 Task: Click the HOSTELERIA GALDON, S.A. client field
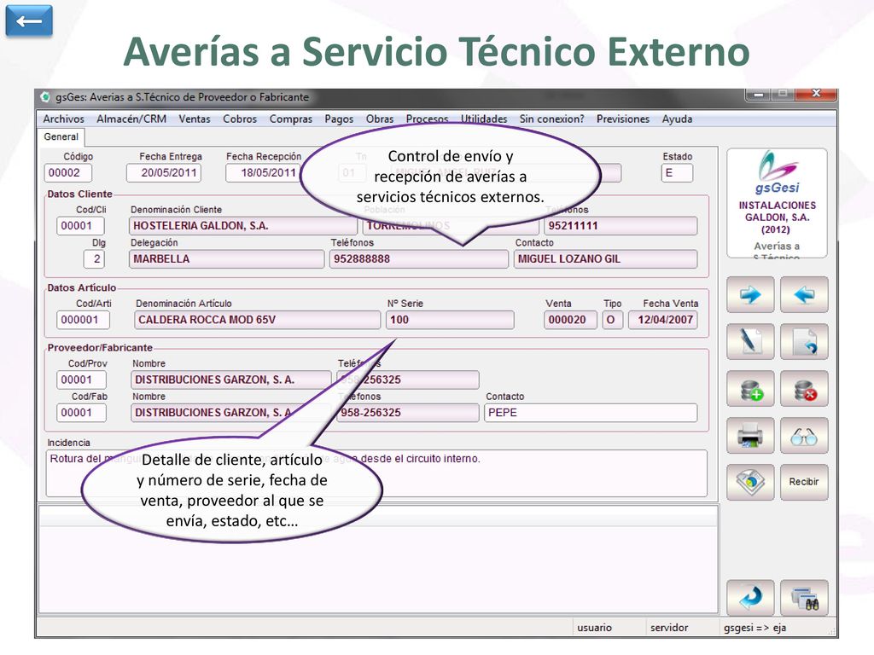[x=243, y=225]
